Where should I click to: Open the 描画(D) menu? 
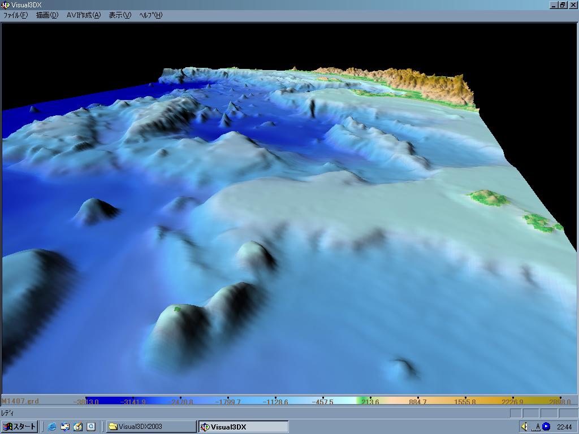point(47,15)
